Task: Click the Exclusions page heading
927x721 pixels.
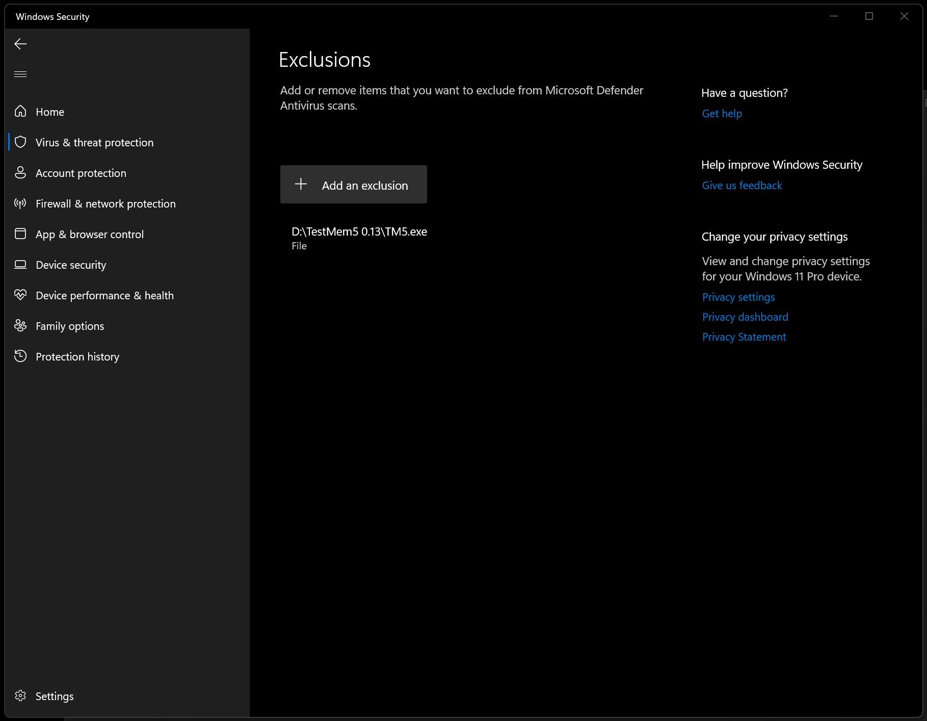Action: tap(325, 60)
